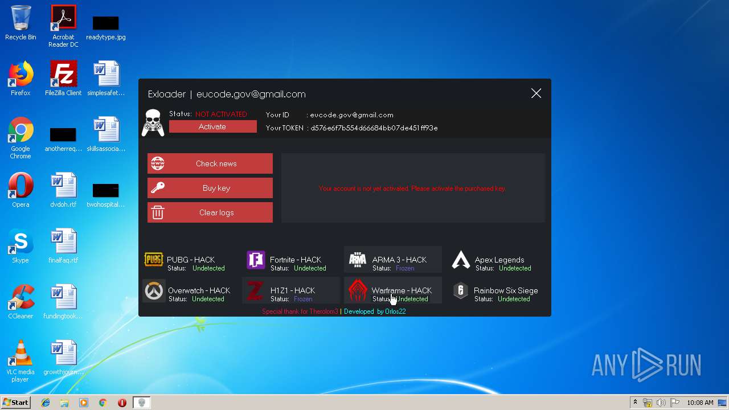This screenshot has height=410, width=729.
Task: Select the Fortnite game icon
Action: (256, 260)
